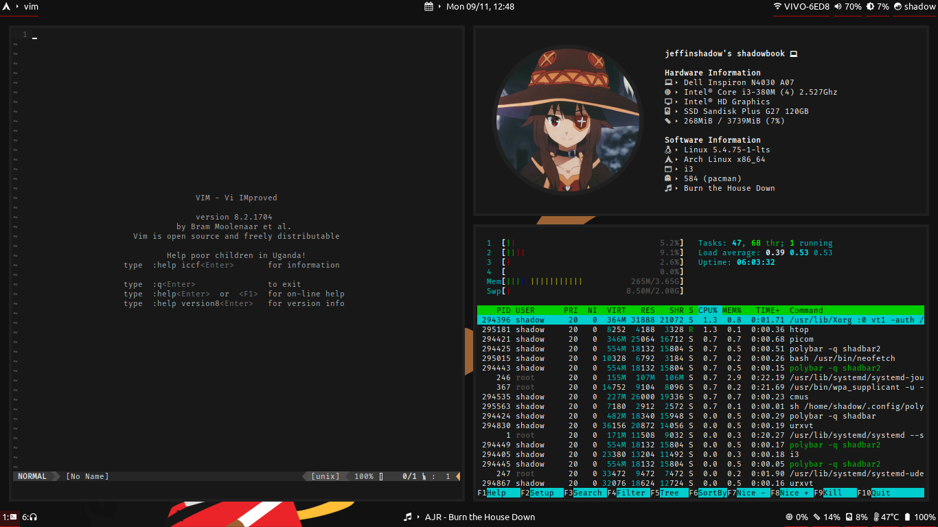Click vim title in top bar
The height and width of the screenshot is (527, 938).
point(31,7)
